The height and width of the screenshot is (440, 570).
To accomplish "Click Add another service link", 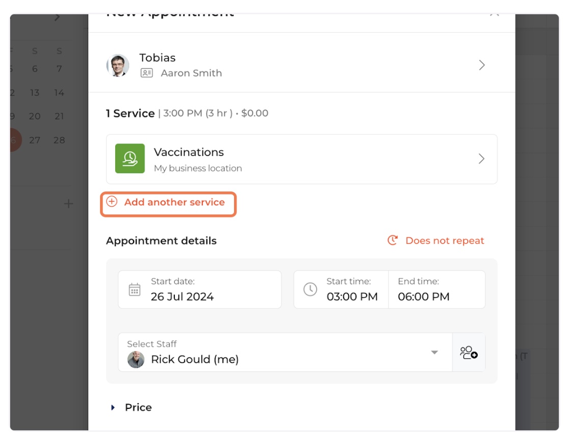I will (x=174, y=202).
